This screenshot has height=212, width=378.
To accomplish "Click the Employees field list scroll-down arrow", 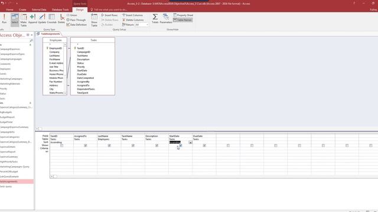I will click(x=65, y=93).
